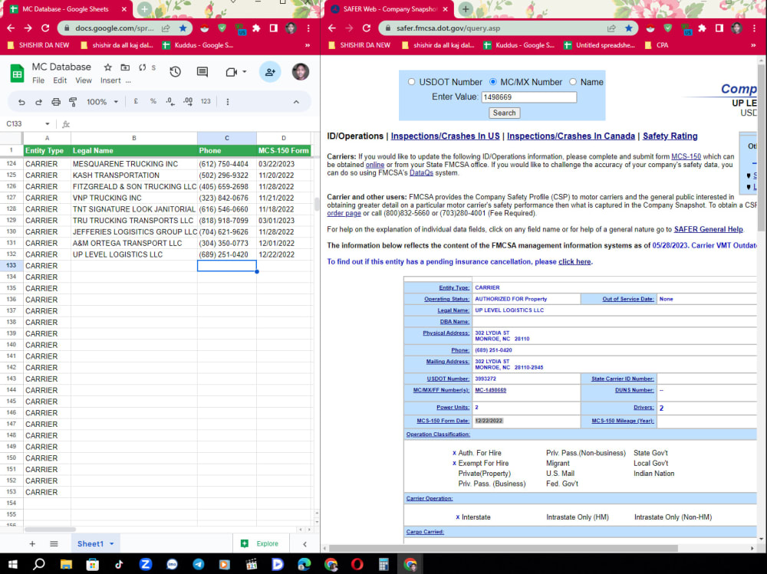
Task: Click the Print icon in Sheets
Action: (x=56, y=102)
